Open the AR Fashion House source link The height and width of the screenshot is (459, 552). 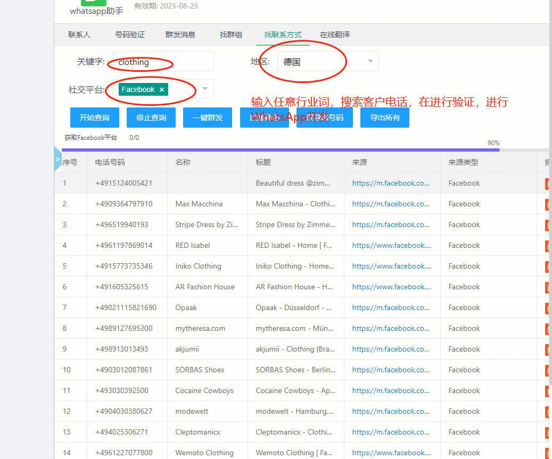coord(391,287)
